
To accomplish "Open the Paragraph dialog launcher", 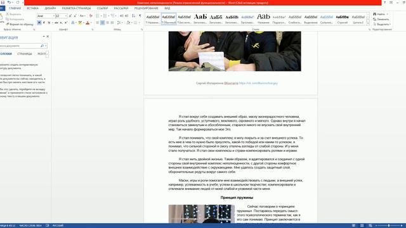I will (x=142, y=30).
